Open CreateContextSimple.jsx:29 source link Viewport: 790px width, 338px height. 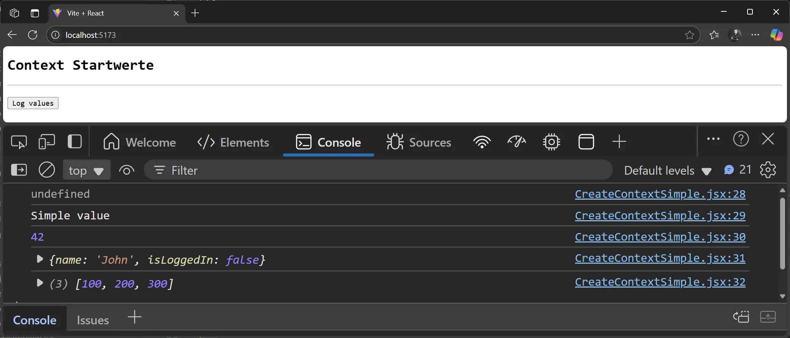[660, 216]
